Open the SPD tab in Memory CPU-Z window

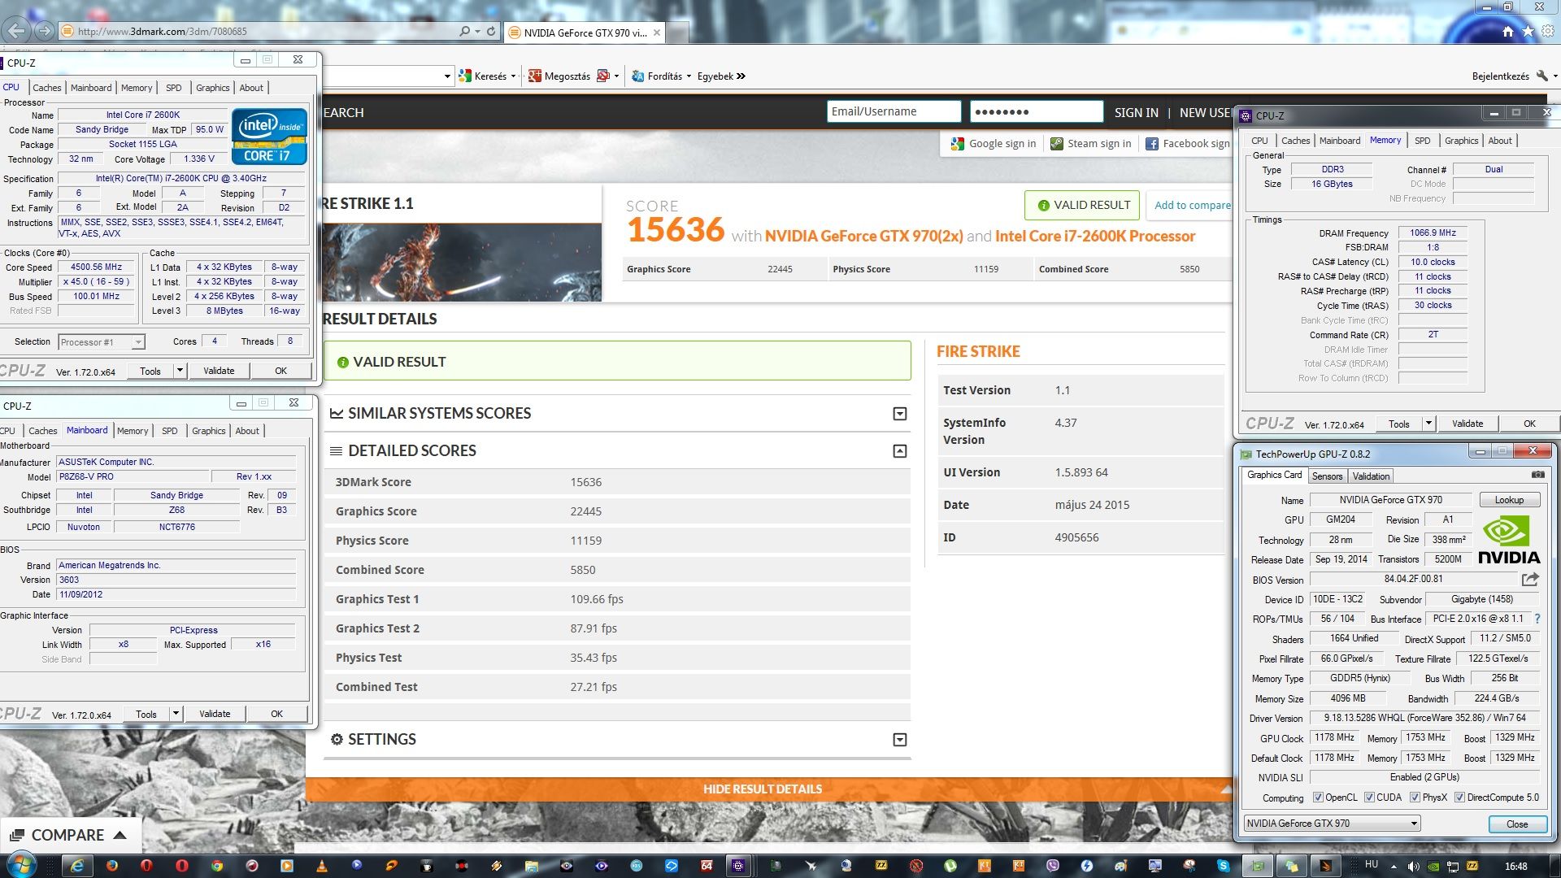point(1422,141)
